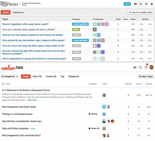Image resolution: width=155 pixels, height=141 pixels.
Task: Open 'Who's responsible for paying the broker' topic
Action: pos(34,59)
